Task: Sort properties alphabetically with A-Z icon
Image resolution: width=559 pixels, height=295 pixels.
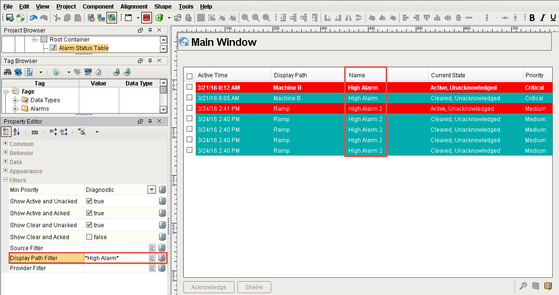Action: pyautogui.click(x=17, y=132)
